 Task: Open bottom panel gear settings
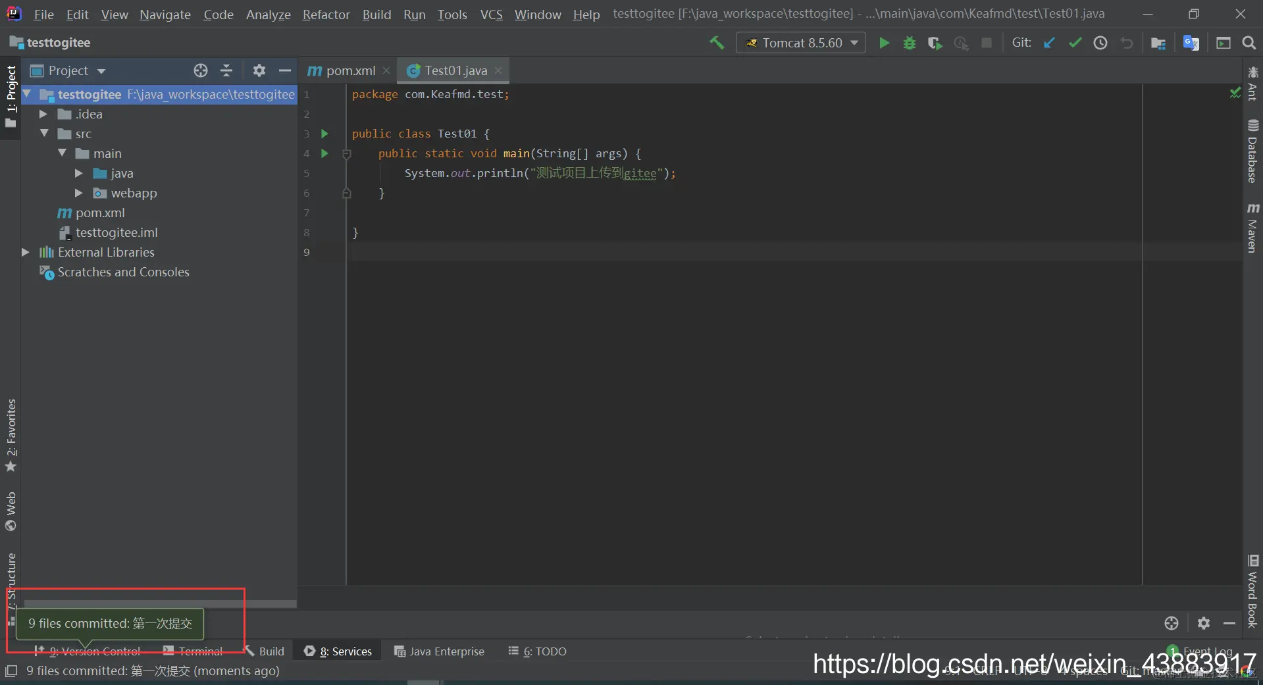(1204, 623)
